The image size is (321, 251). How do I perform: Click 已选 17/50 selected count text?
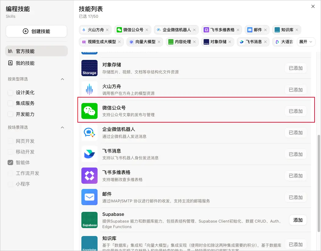(x=89, y=17)
